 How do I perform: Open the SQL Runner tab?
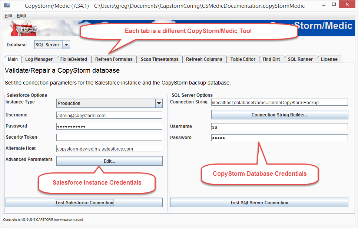click(300, 59)
